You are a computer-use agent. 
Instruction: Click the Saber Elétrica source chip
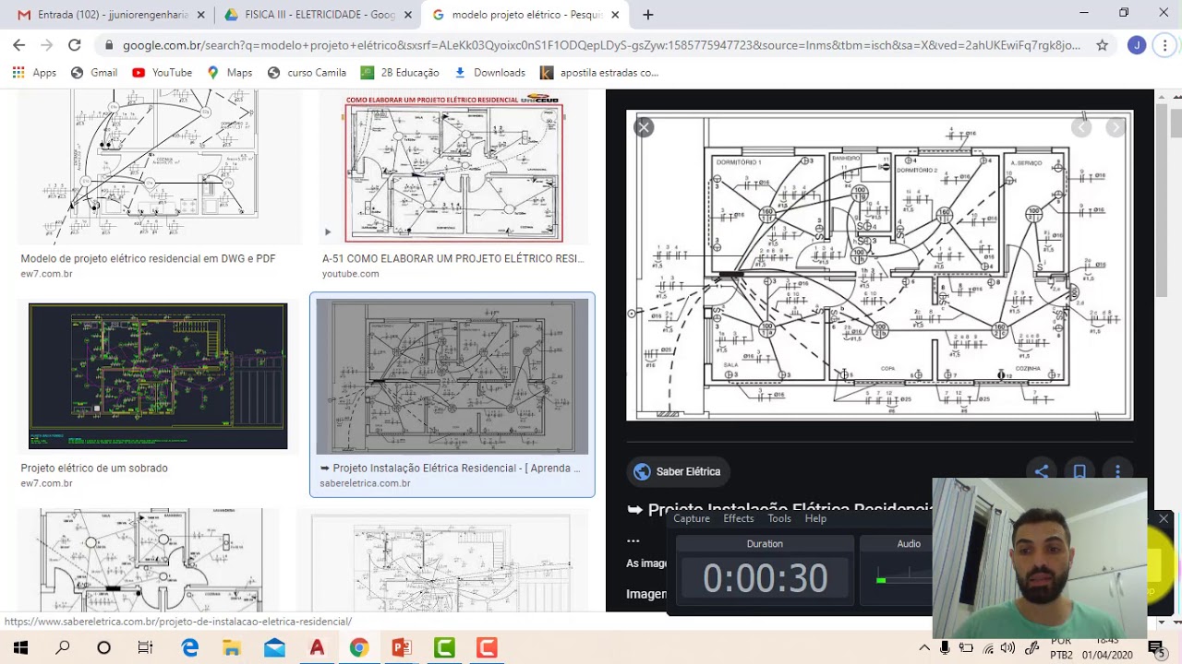point(679,471)
